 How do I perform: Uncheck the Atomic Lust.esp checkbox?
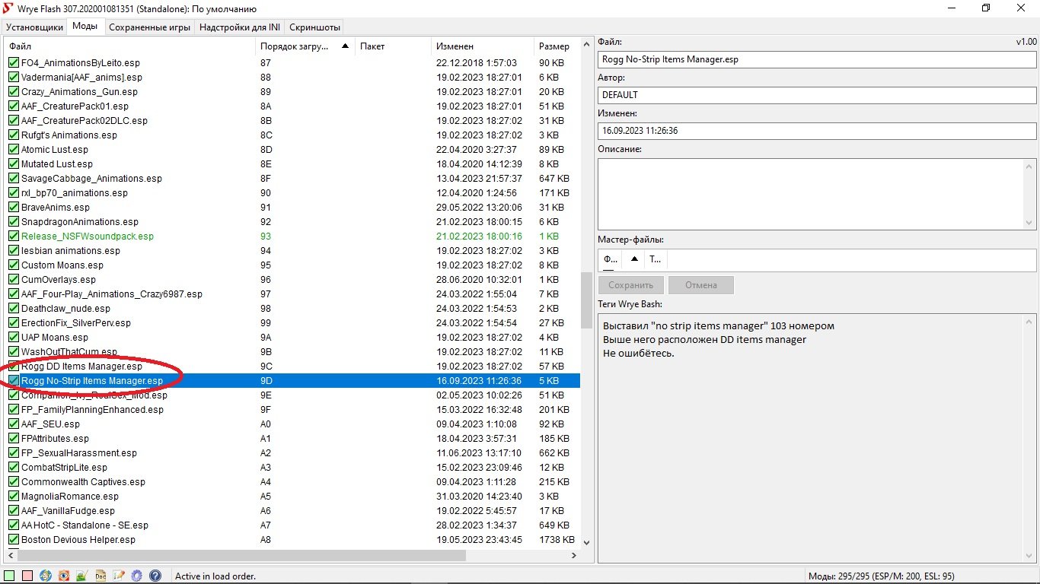point(14,150)
